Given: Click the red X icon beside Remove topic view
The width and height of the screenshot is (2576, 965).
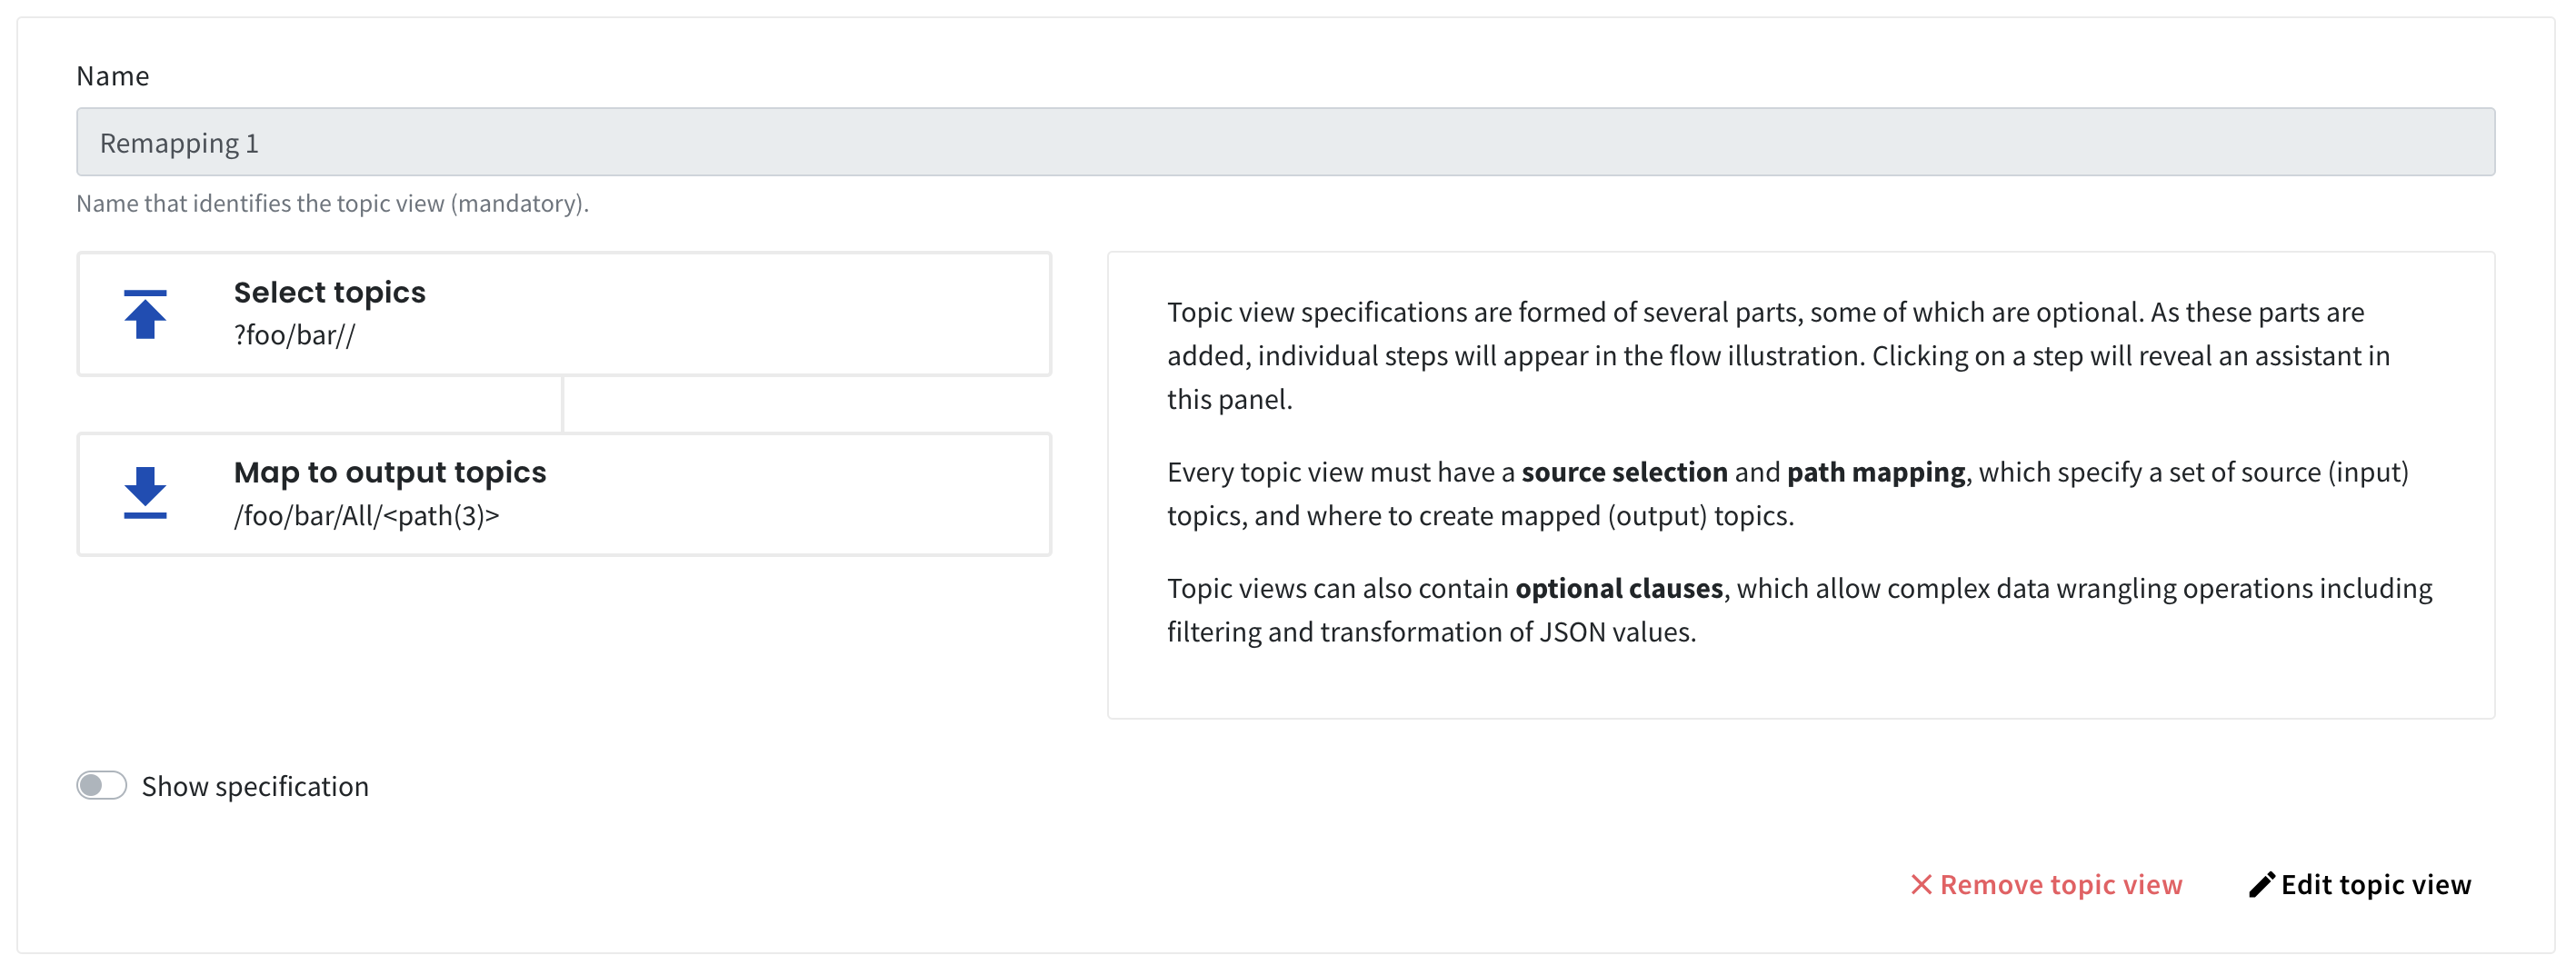Looking at the screenshot, I should pos(1920,885).
